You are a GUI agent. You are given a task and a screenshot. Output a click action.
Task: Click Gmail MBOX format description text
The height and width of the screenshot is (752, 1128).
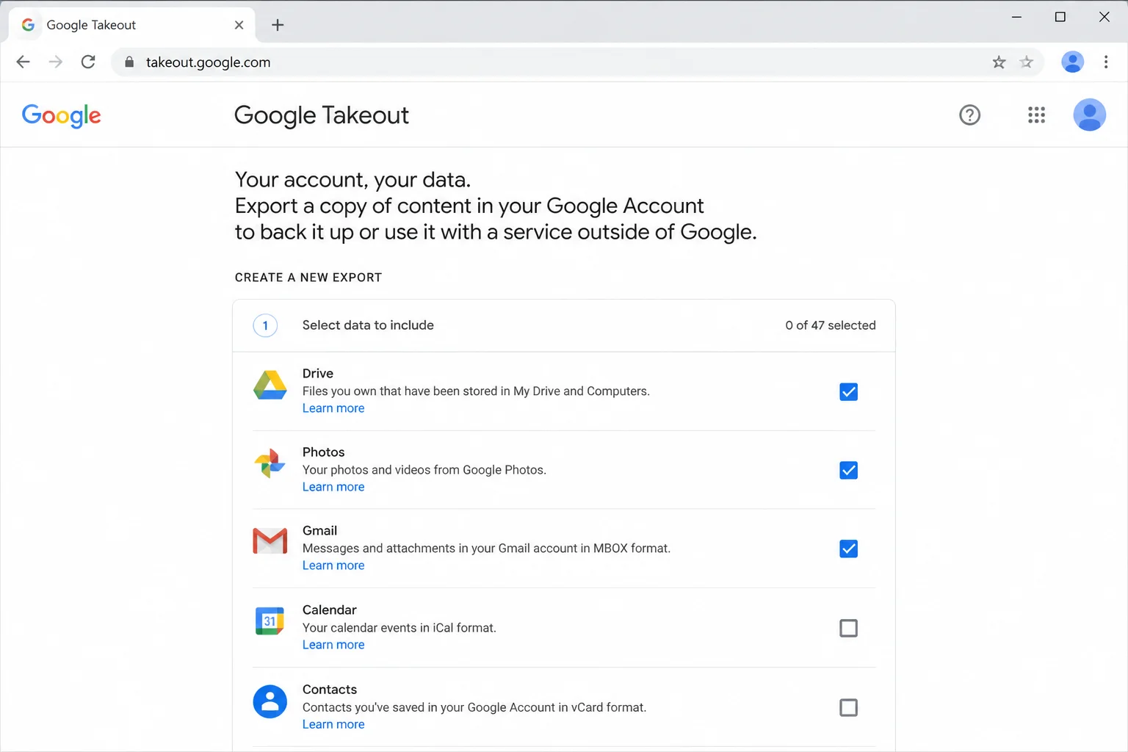pyautogui.click(x=486, y=549)
